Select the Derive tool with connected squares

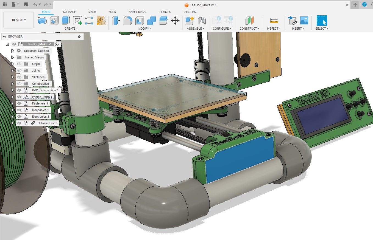click(89, 21)
